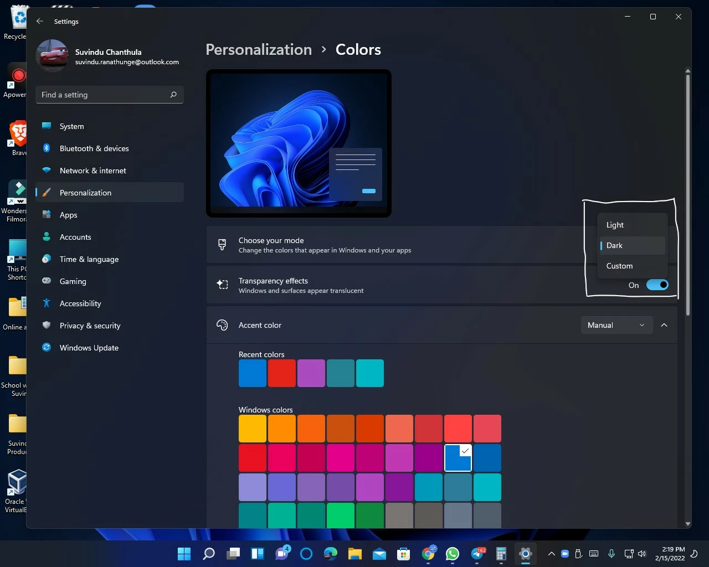Open Accessibility settings
Screen dimensions: 709x567
[110, 303]
